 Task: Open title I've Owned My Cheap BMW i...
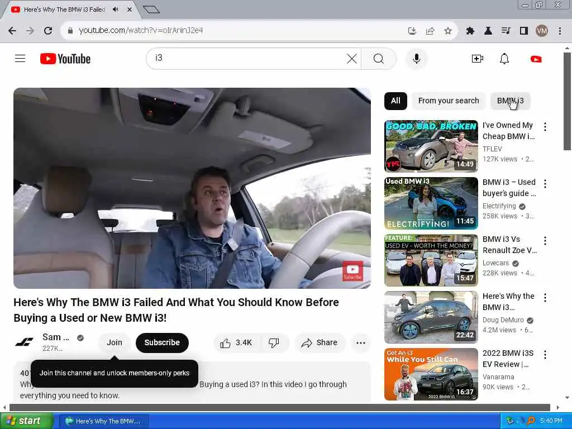pyautogui.click(x=508, y=131)
